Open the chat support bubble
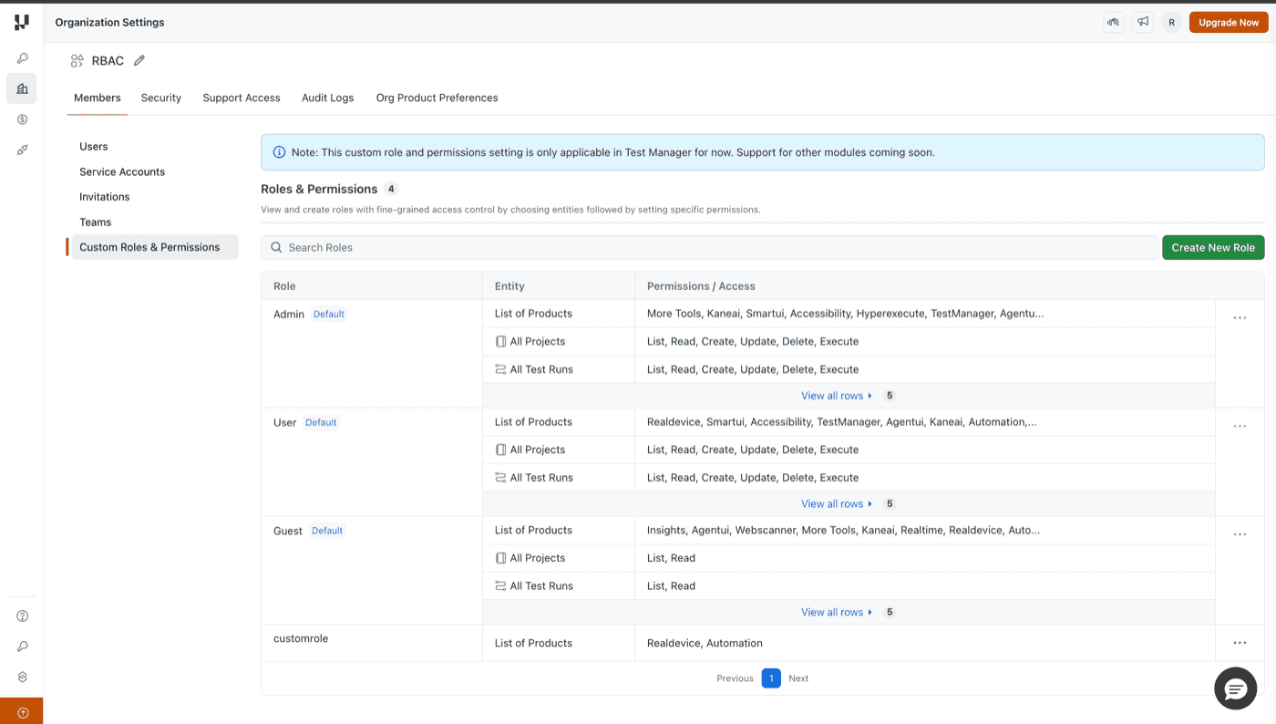The image size is (1276, 724). (x=1235, y=688)
